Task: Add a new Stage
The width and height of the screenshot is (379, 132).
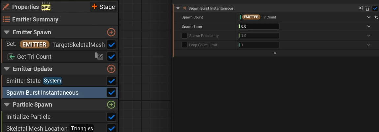Action: pos(104,7)
